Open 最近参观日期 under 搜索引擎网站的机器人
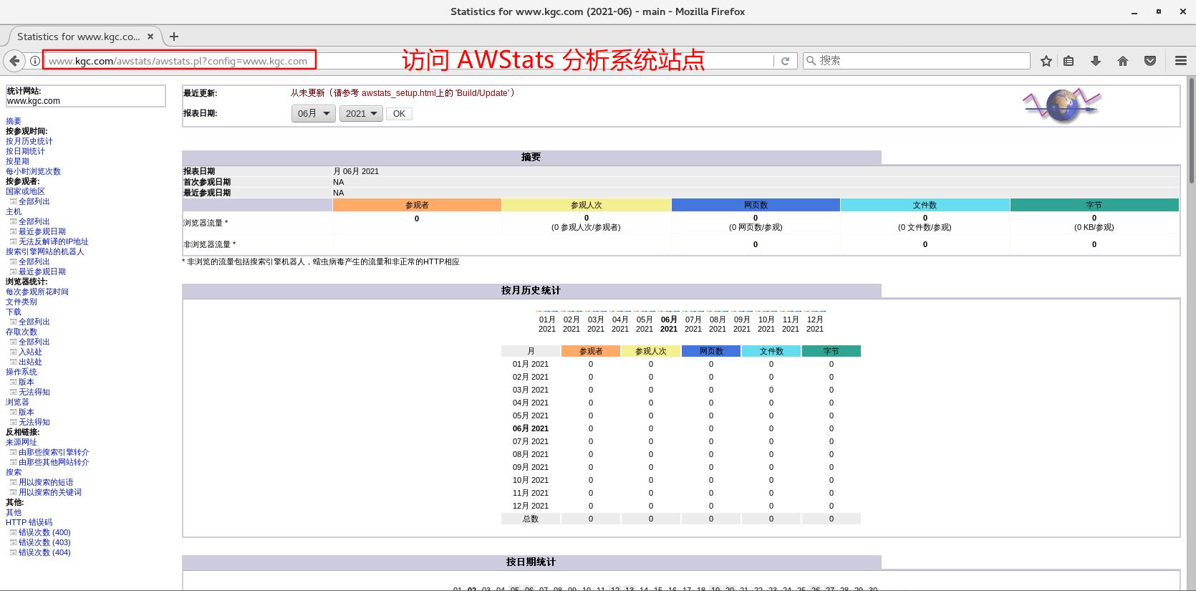Image resolution: width=1196 pixels, height=591 pixels. point(42,272)
